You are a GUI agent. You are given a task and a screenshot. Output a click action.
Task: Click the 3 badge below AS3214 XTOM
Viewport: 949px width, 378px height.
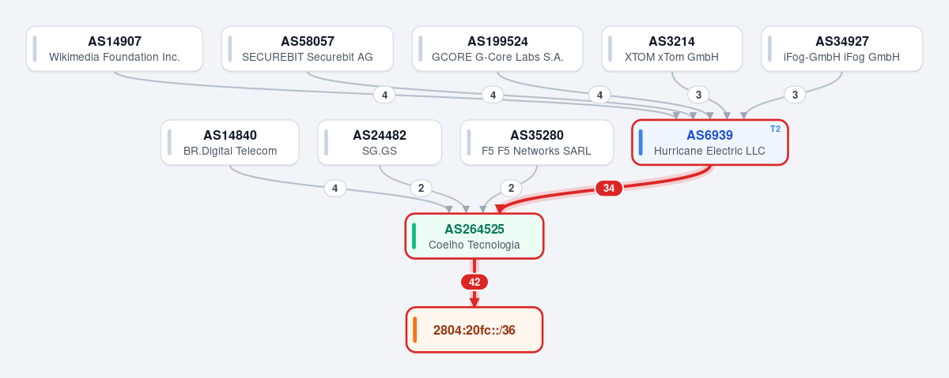(698, 95)
